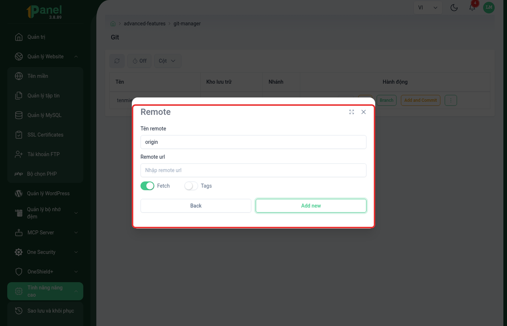
Task: Open the VI language dropdown
Action: (x=428, y=8)
